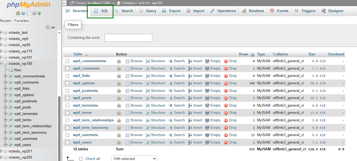Screen dimensions: 357x161
Task: Open phpMyAdmin documentation via question mark icon
Action: pos(23,13)
